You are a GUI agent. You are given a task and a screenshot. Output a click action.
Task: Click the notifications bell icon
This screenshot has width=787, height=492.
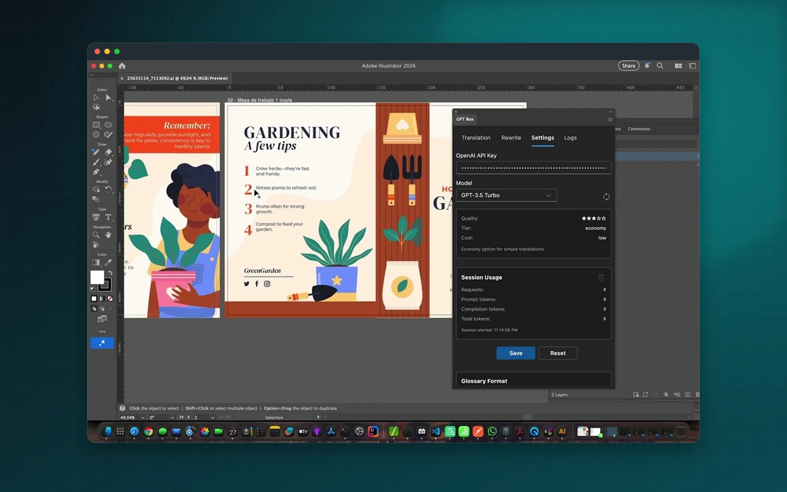[x=647, y=66]
